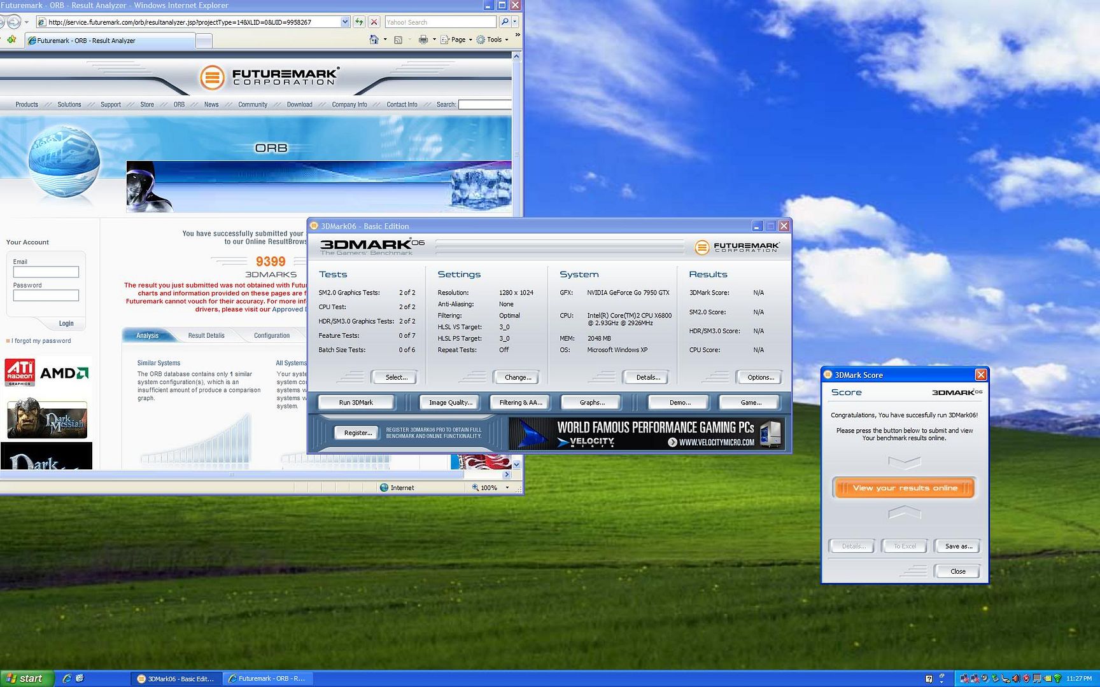Screen dimensions: 1100x687
Task: Click Register button in 3DMark06
Action: (358, 433)
